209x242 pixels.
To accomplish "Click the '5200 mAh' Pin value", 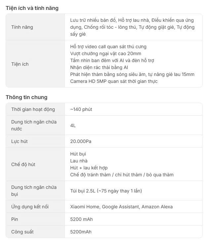I will (81, 219).
